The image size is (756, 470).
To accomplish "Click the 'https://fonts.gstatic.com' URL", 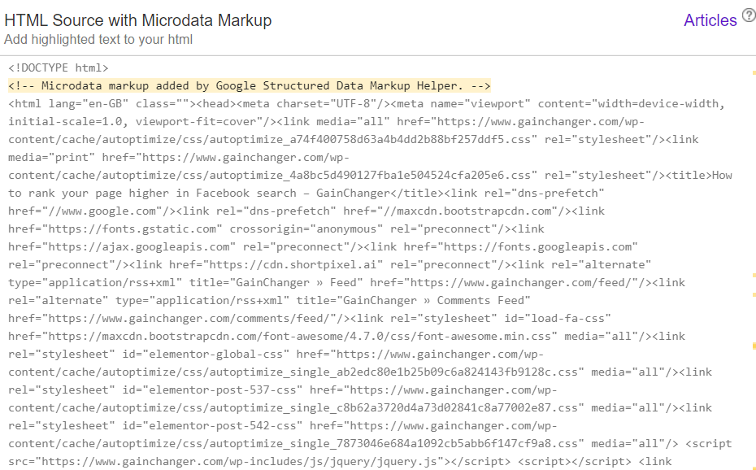I will pyautogui.click(x=133, y=228).
